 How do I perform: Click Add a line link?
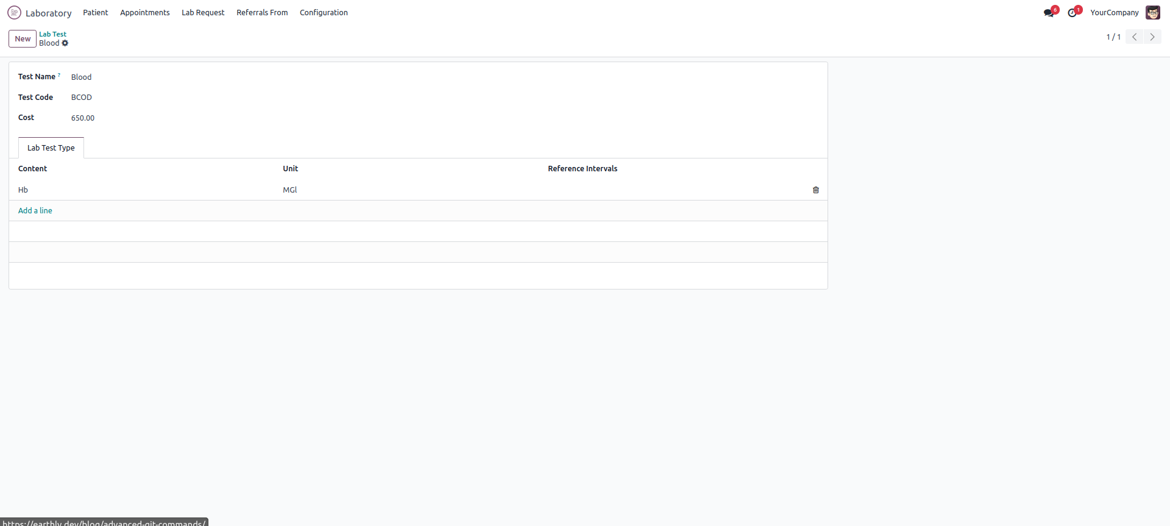tap(35, 211)
